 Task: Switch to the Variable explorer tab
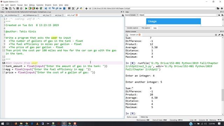pyautogui.click(x=132, y=28)
